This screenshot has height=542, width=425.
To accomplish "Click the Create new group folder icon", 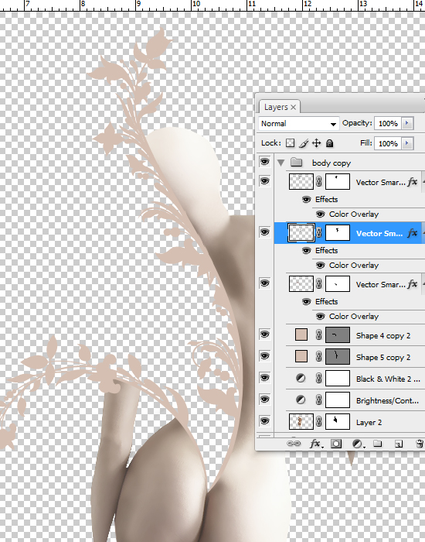I will coord(378,444).
